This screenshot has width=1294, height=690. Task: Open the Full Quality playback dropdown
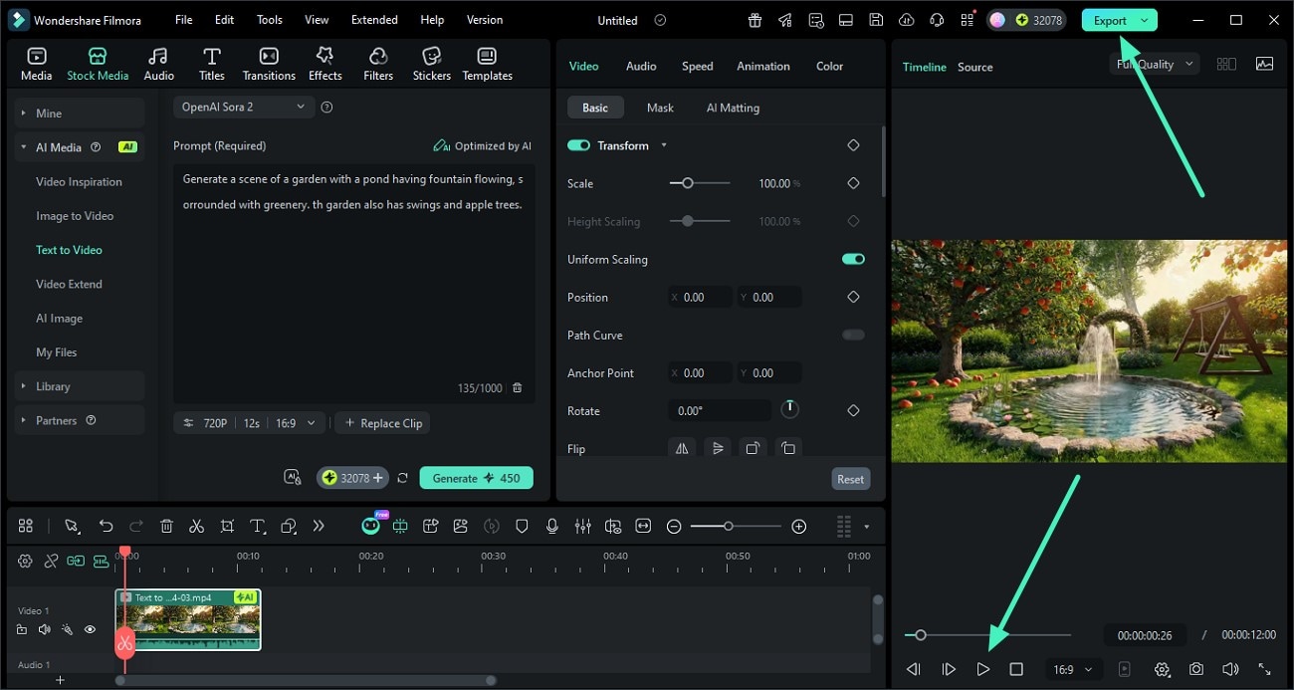(x=1154, y=63)
